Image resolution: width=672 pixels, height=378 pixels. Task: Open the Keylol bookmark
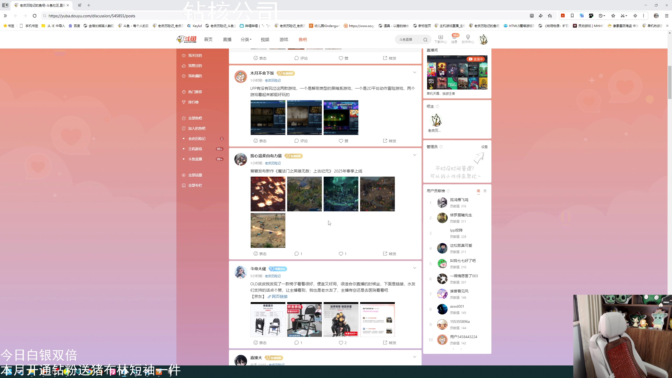(x=195, y=26)
